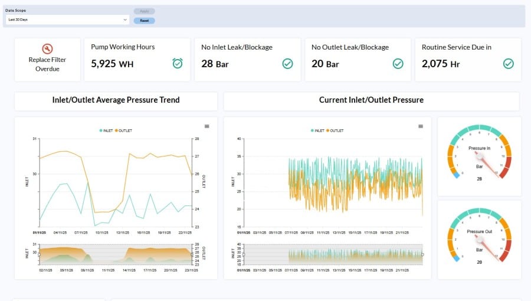
Task: Click the Replace Filter wrench icon
Action: tap(47, 48)
